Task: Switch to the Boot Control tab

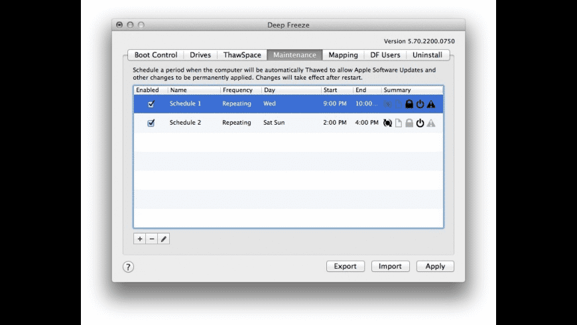Action: (x=156, y=55)
